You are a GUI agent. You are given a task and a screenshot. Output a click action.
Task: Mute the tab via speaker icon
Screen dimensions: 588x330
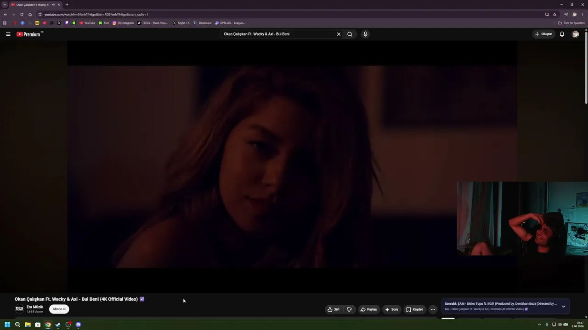coord(53,5)
